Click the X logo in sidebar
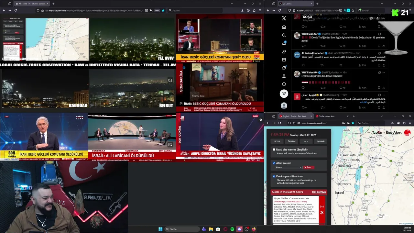Viewport: 414px width, 233px height. coord(284,18)
